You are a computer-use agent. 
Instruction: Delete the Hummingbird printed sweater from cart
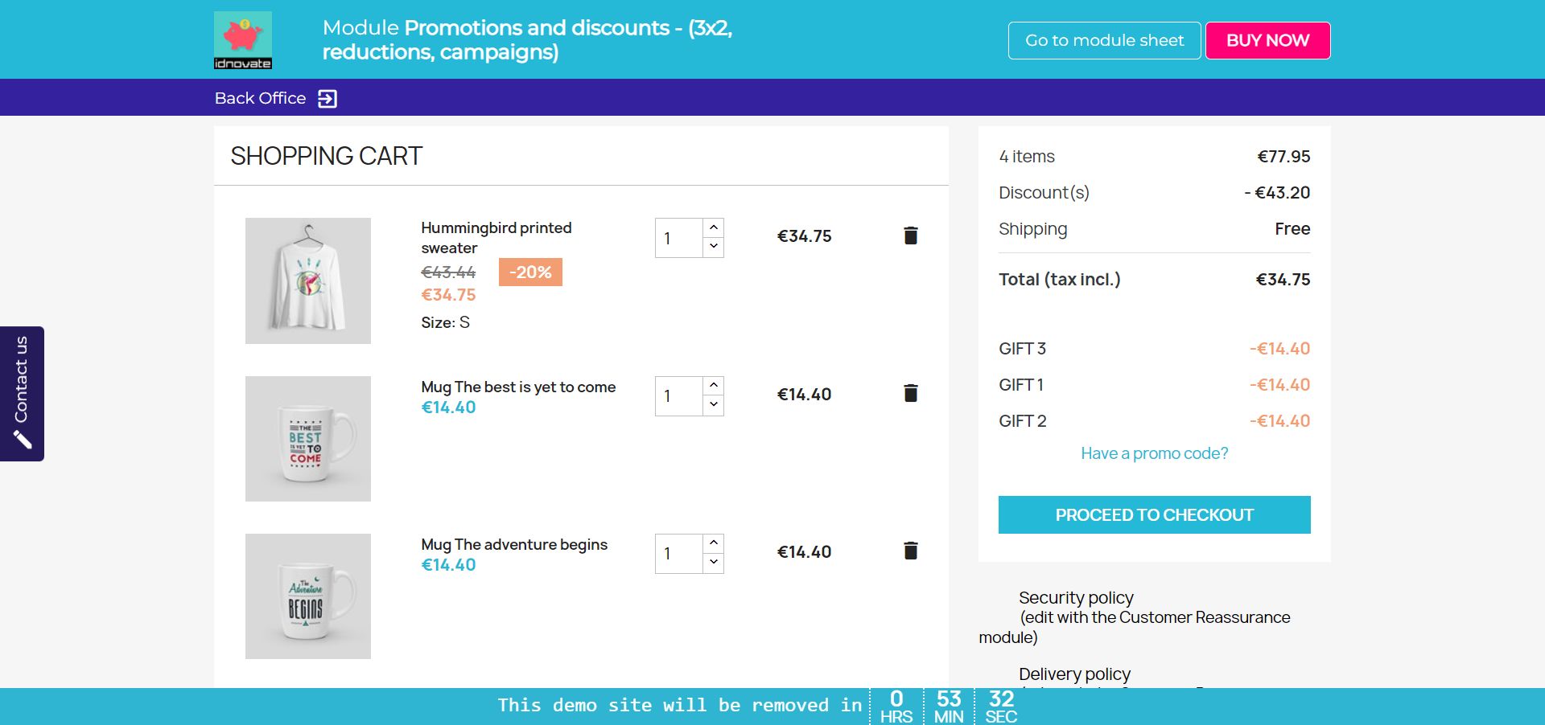coord(910,236)
